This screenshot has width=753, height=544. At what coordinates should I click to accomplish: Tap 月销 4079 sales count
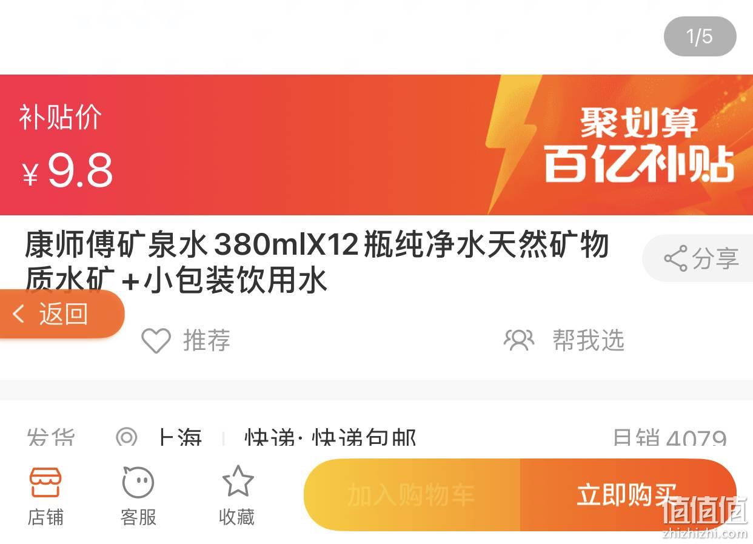(669, 438)
